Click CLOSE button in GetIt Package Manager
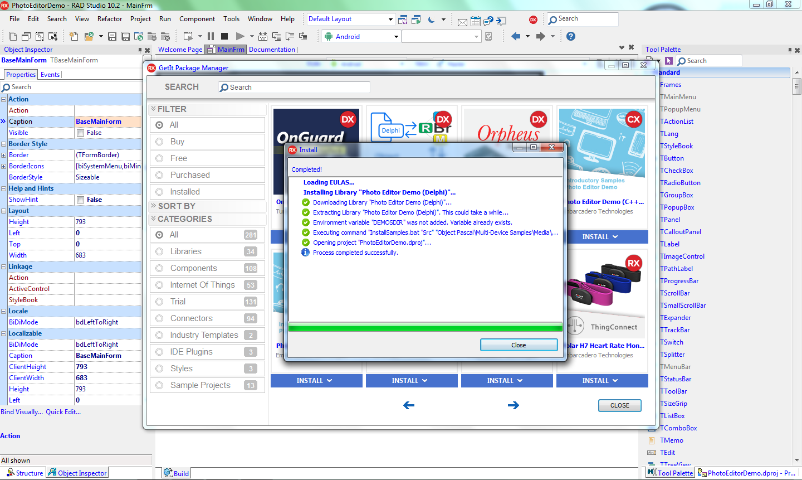Screen dimensions: 802x480 click(620, 405)
